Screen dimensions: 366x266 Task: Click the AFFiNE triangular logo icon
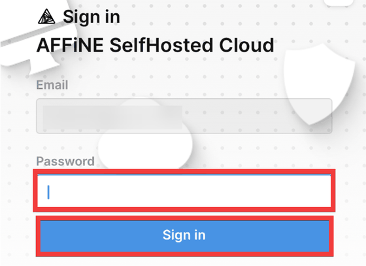pos(46,16)
